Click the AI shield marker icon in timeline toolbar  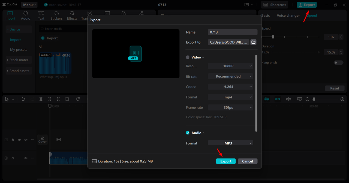pos(78,99)
